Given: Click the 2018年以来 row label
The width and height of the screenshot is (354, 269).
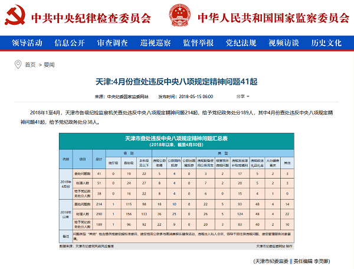Looking at the screenshot, I should tap(65, 215).
